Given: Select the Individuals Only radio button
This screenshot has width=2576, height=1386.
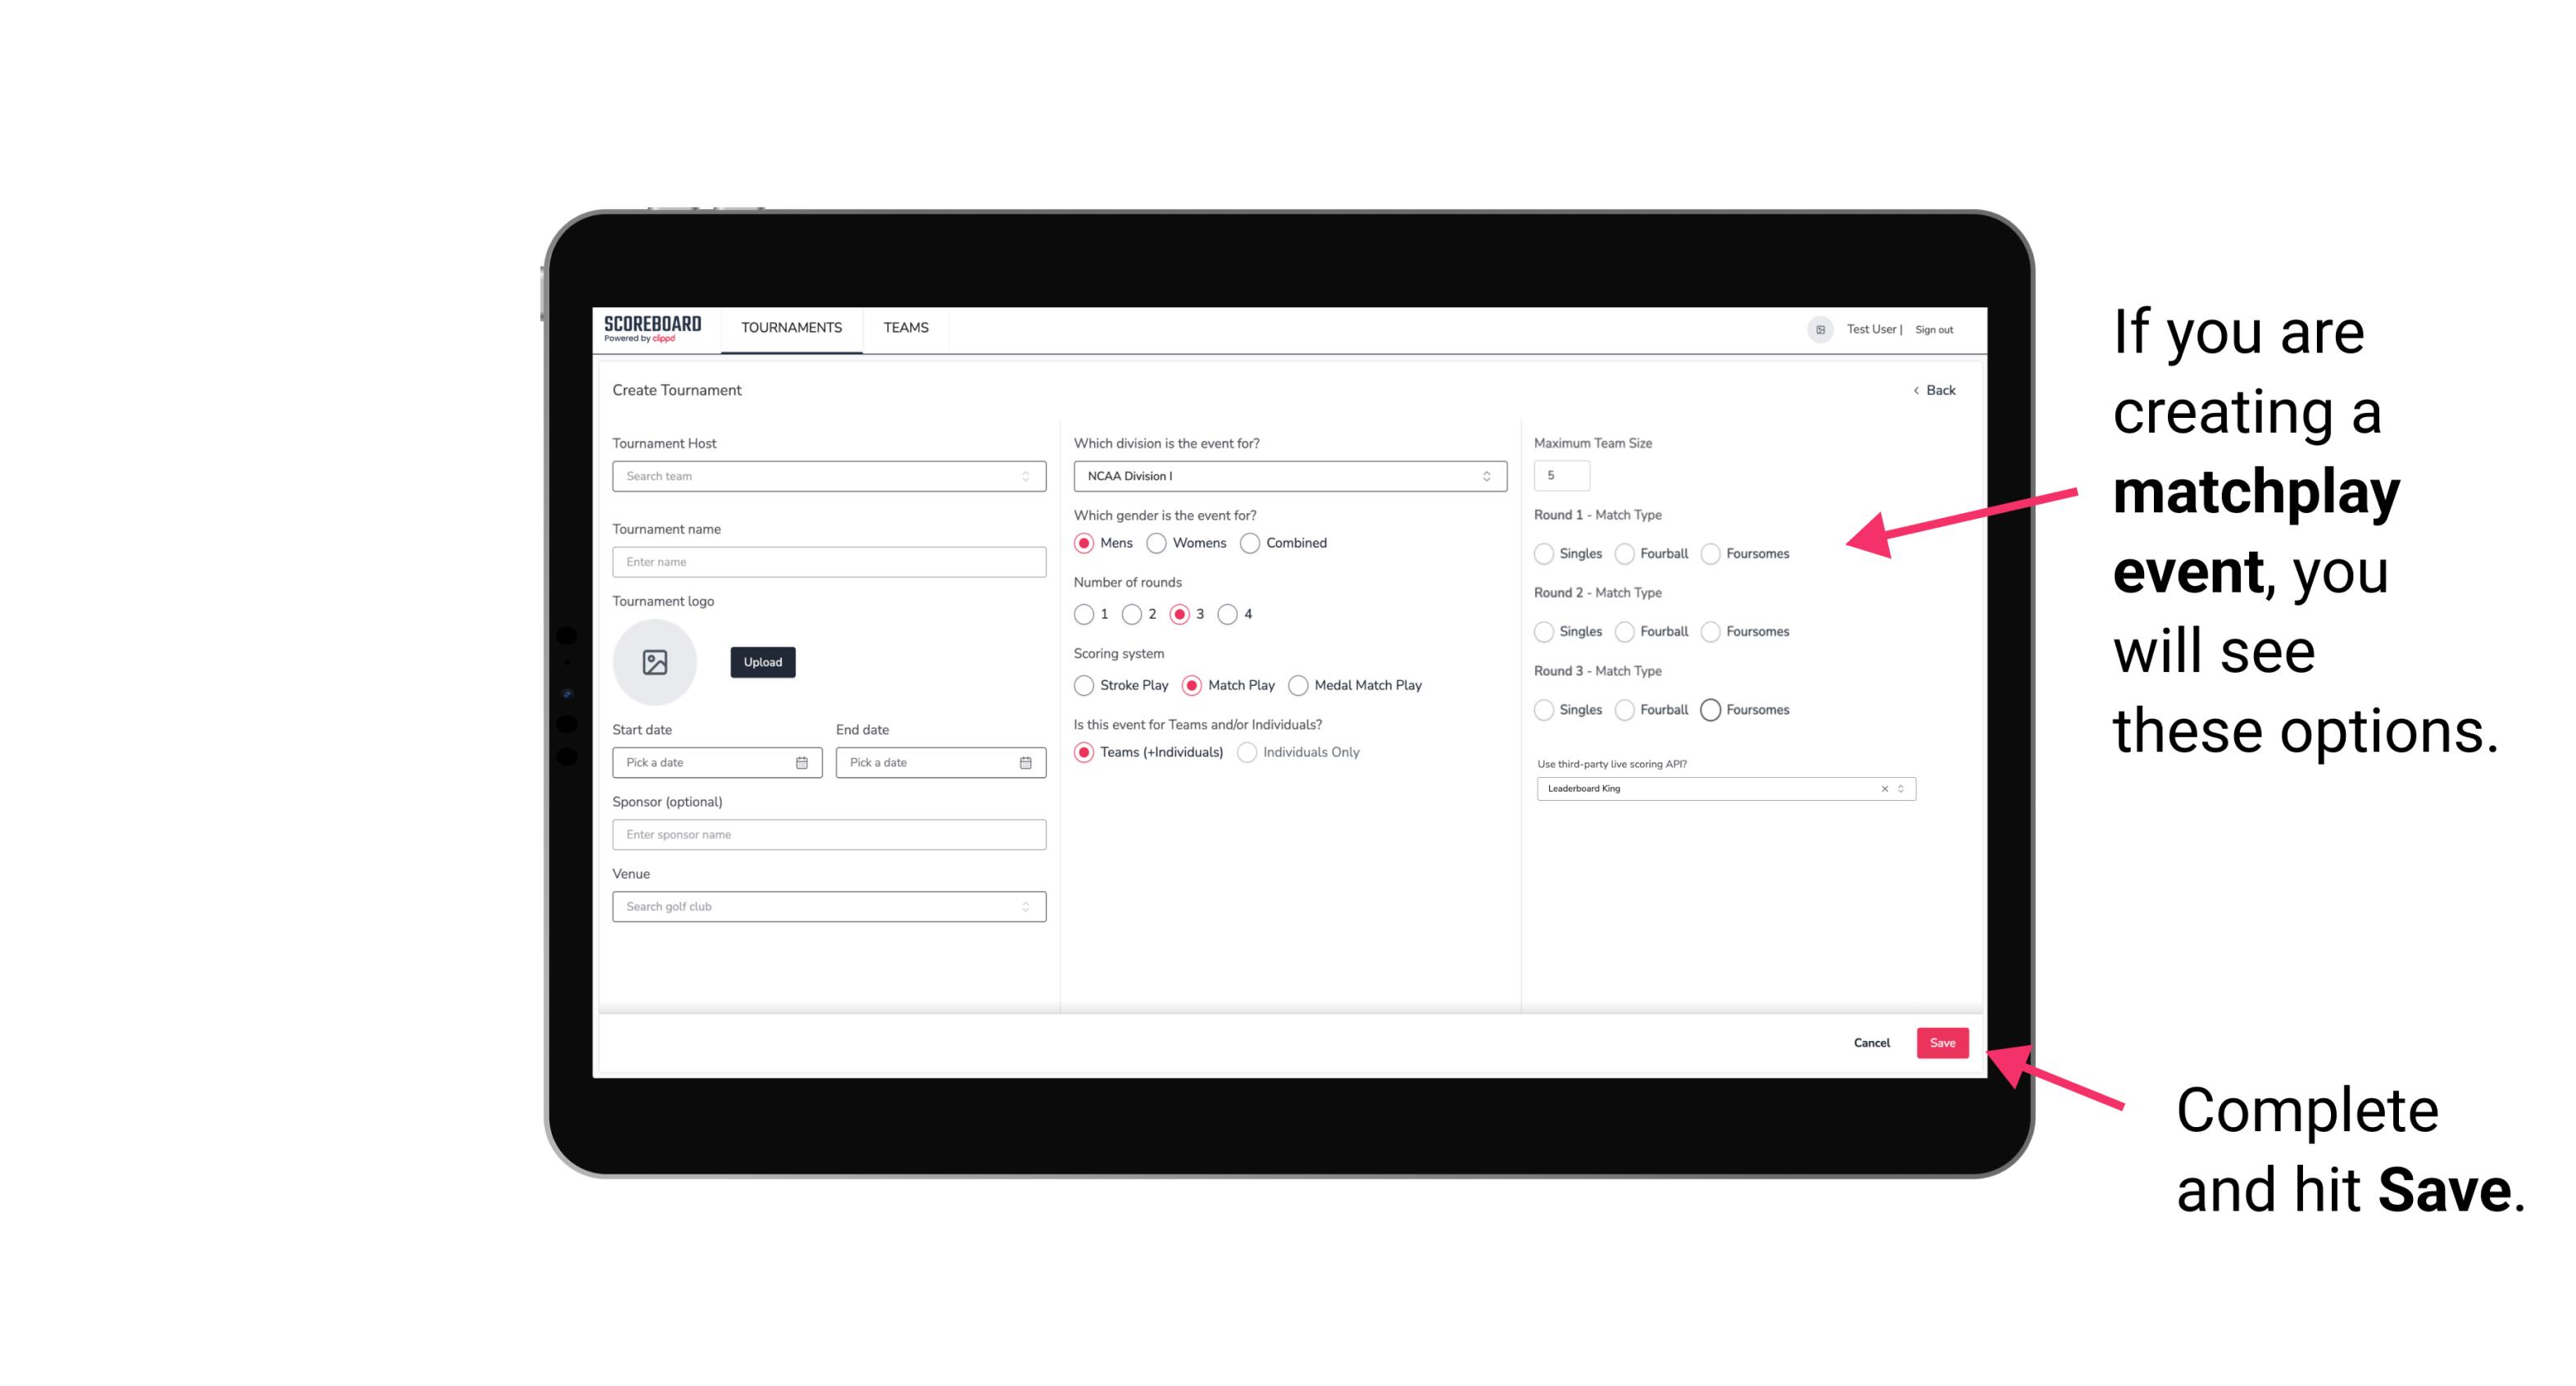Looking at the screenshot, I should pyautogui.click(x=1251, y=752).
